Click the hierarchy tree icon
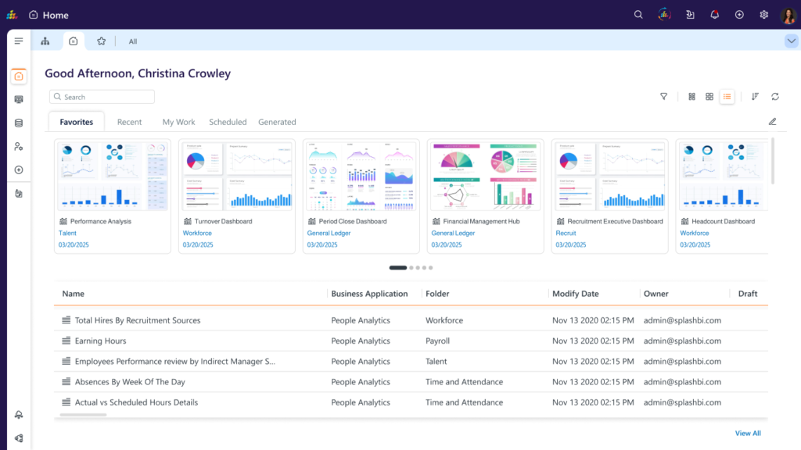Screen dimensions: 801x450 point(45,41)
